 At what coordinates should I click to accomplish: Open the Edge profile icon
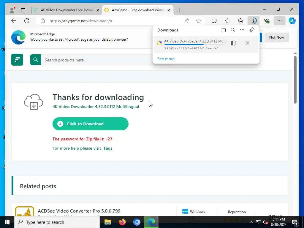[12, 10]
